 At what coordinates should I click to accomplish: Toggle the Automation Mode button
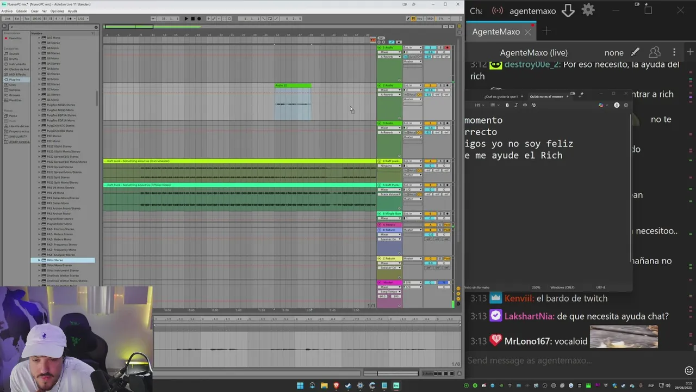tap(391, 42)
